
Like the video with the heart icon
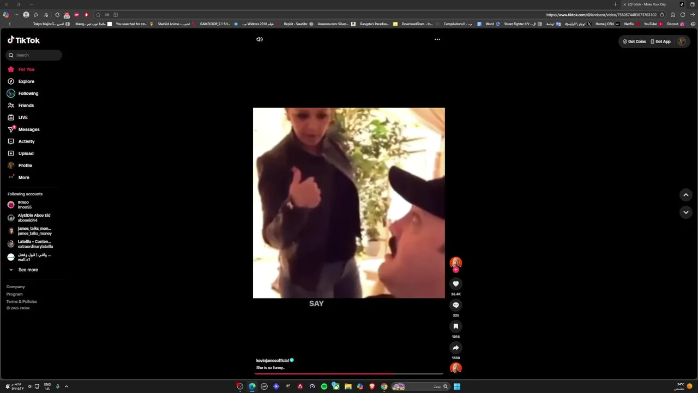coord(456,284)
